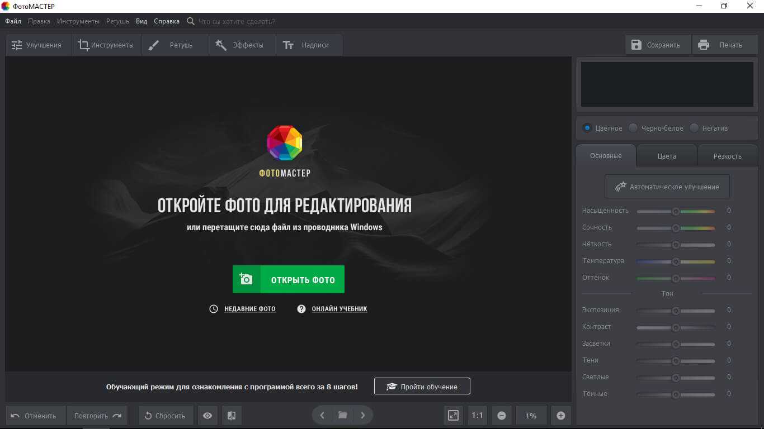764x429 pixels.
Task: Click the before/after compare icon
Action: click(x=232, y=416)
